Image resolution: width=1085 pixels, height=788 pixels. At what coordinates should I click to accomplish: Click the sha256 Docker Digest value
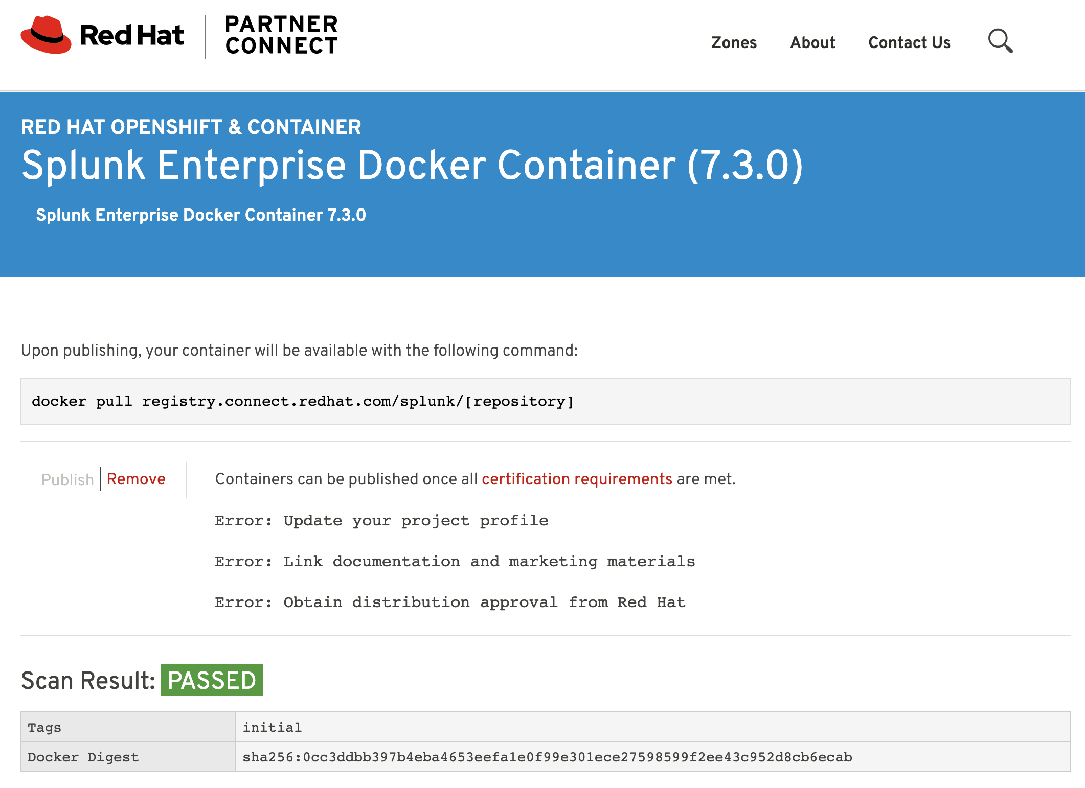(x=547, y=757)
